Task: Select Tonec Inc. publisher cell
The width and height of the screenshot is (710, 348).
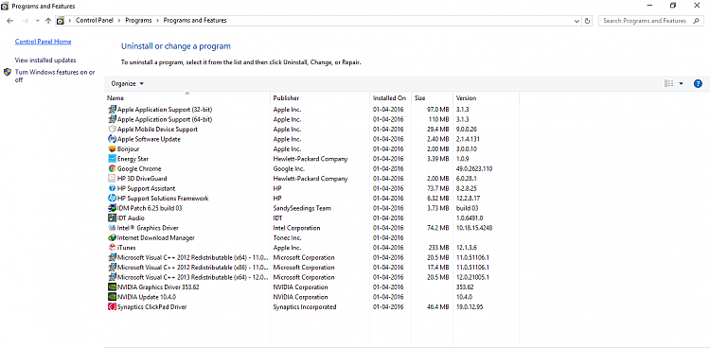Action: click(288, 238)
